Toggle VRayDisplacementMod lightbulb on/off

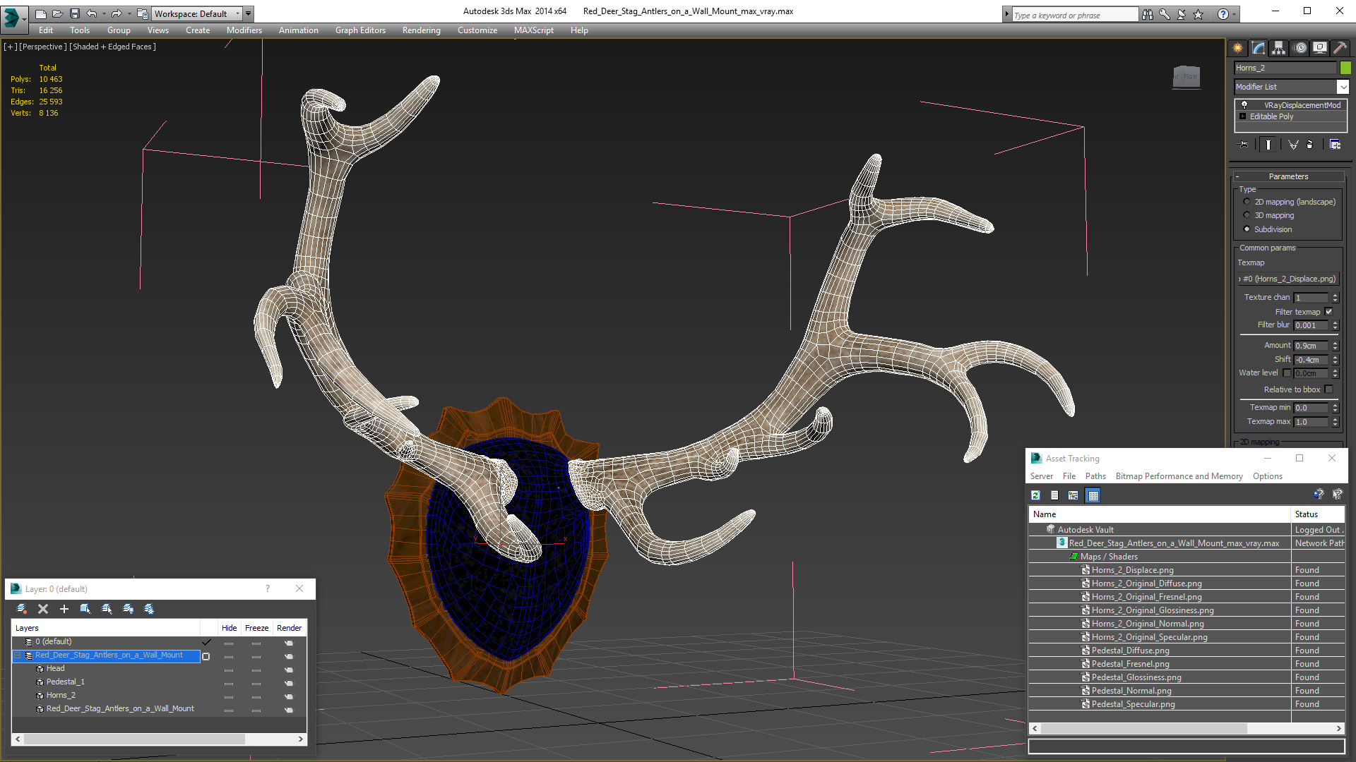(x=1244, y=105)
